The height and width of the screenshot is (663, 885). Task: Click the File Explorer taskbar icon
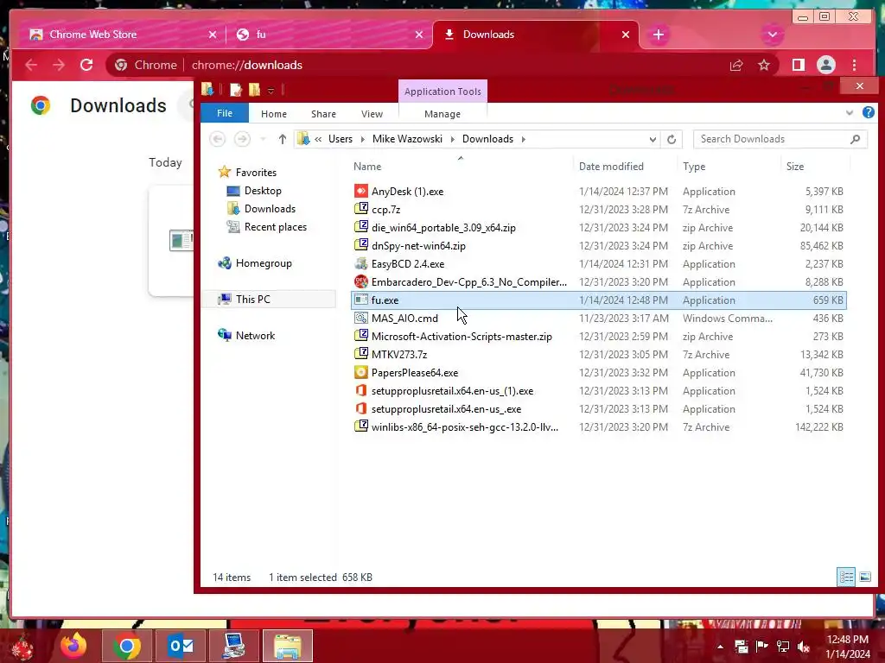coord(288,646)
